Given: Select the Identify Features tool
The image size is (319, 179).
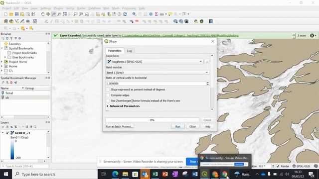Looking at the screenshot, I should (x=134, y=14).
